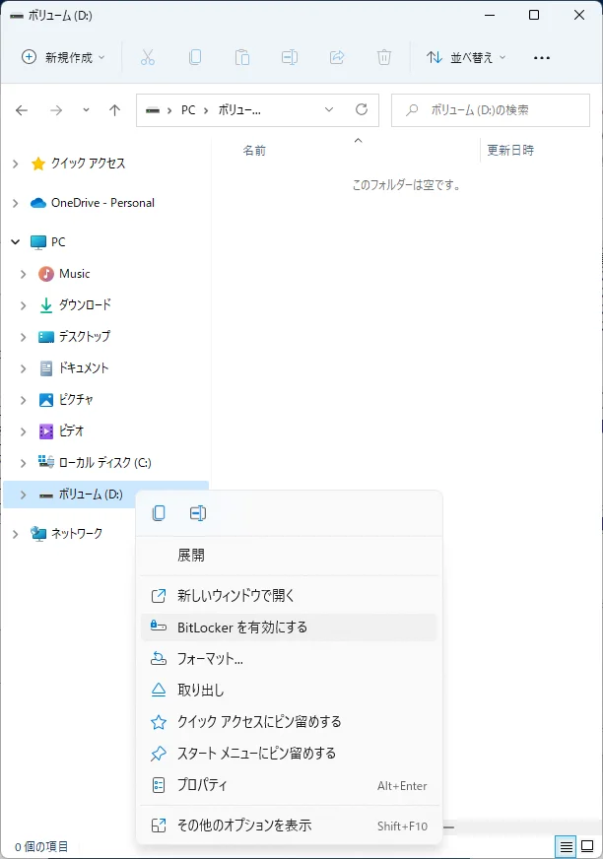The width and height of the screenshot is (603, 859).
Task: Click the copy icon in context menu
Action: click(x=159, y=513)
